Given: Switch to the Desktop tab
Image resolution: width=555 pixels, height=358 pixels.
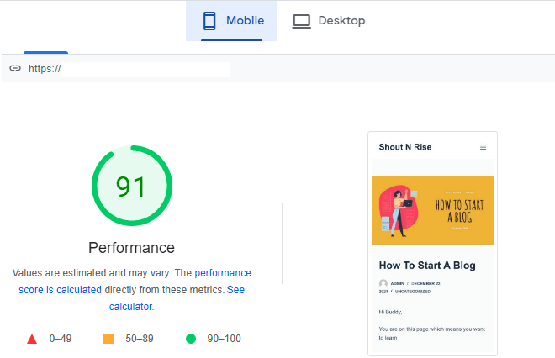Looking at the screenshot, I should (x=329, y=20).
